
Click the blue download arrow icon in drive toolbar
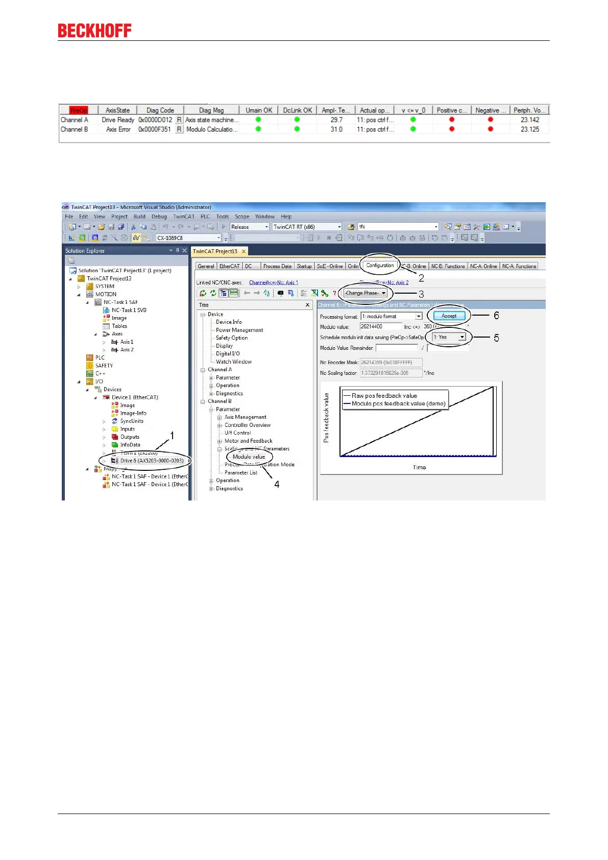click(x=290, y=293)
